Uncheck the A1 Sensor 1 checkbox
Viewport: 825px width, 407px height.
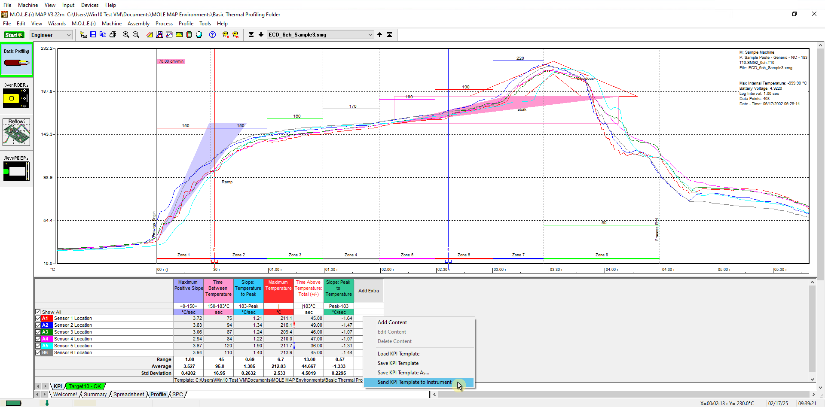pyautogui.click(x=38, y=318)
